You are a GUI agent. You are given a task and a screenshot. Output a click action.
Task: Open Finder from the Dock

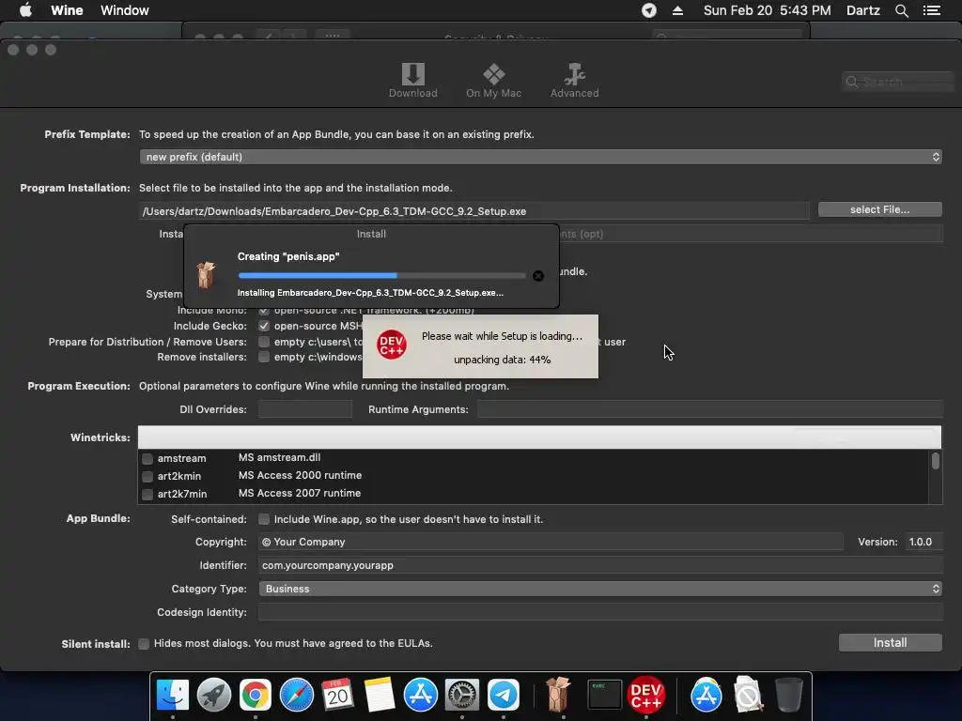pos(173,695)
